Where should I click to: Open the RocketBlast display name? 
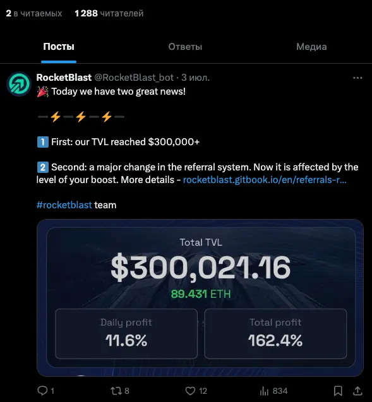64,78
